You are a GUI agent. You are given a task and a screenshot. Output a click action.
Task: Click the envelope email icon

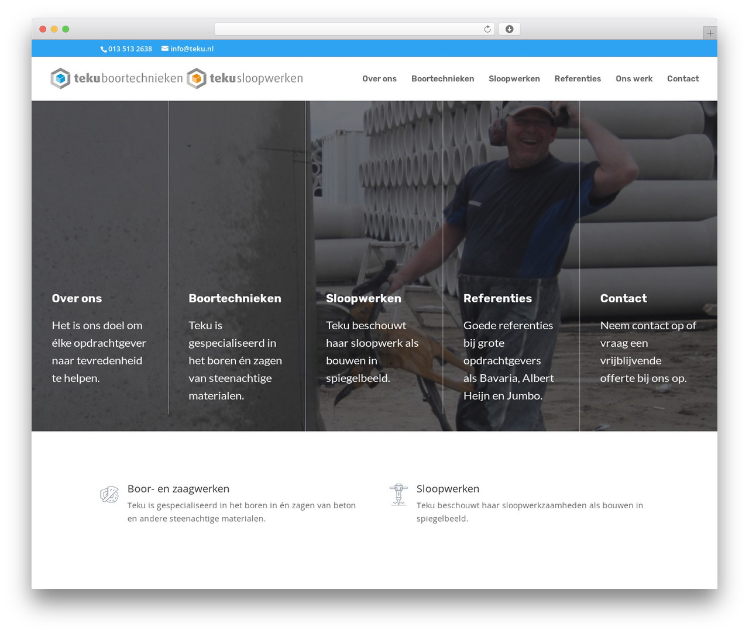coord(165,49)
